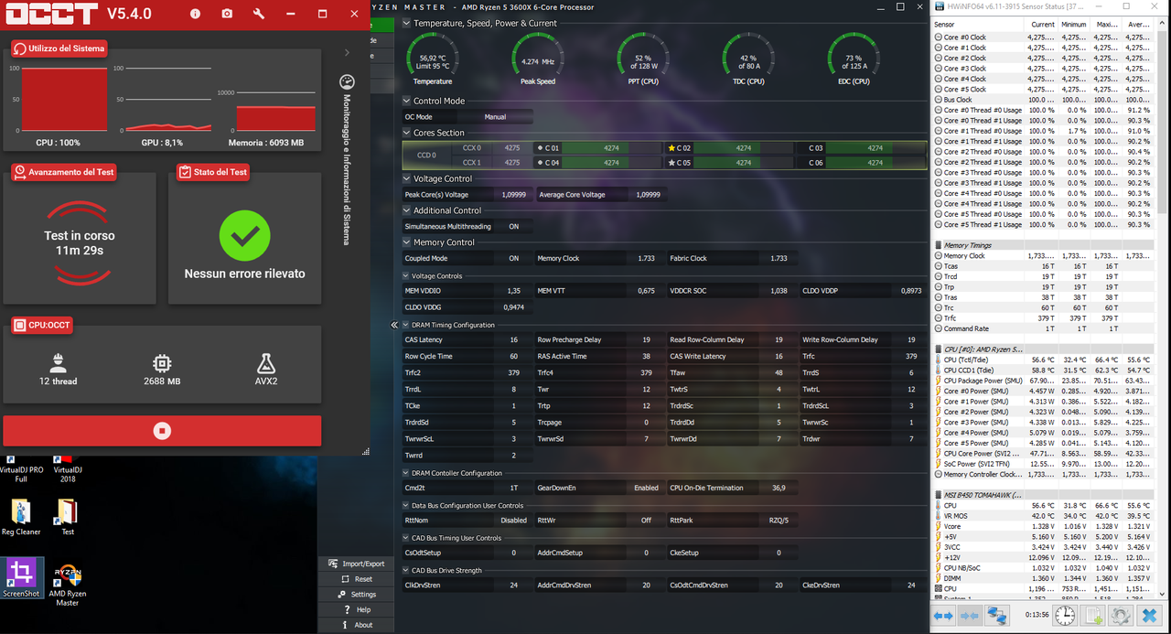Image resolution: width=1171 pixels, height=634 pixels.
Task: Collapse the Cores Section in Ryzen Master
Action: tap(407, 133)
